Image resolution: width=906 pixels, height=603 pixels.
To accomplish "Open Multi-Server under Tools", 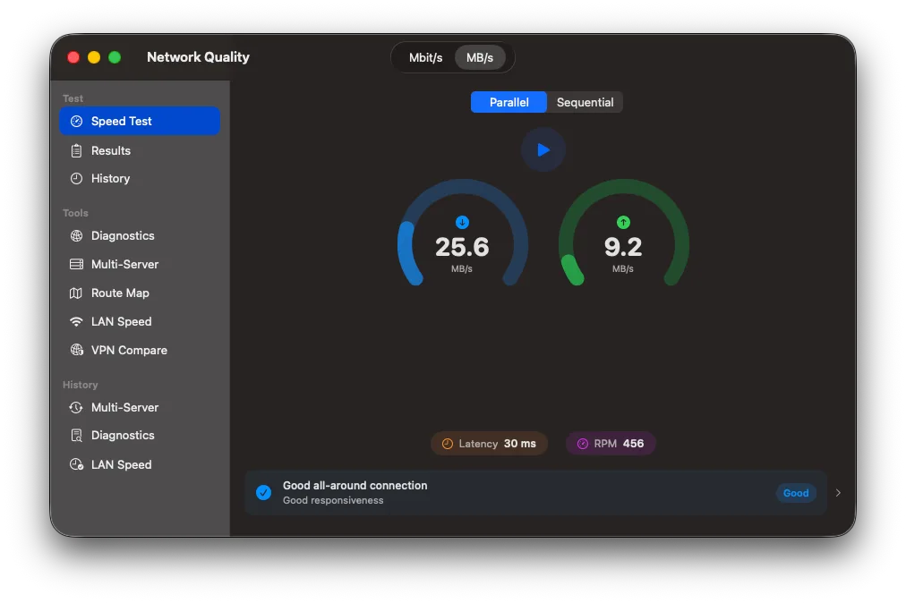I will tap(140, 264).
